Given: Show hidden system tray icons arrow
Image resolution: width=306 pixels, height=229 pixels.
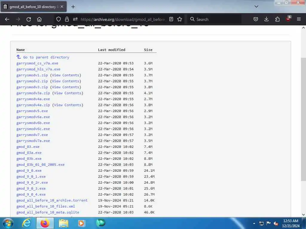Looking at the screenshot, I should (254, 223).
